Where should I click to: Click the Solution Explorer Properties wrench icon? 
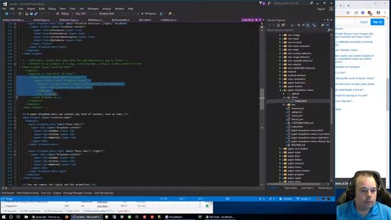tap(322, 25)
